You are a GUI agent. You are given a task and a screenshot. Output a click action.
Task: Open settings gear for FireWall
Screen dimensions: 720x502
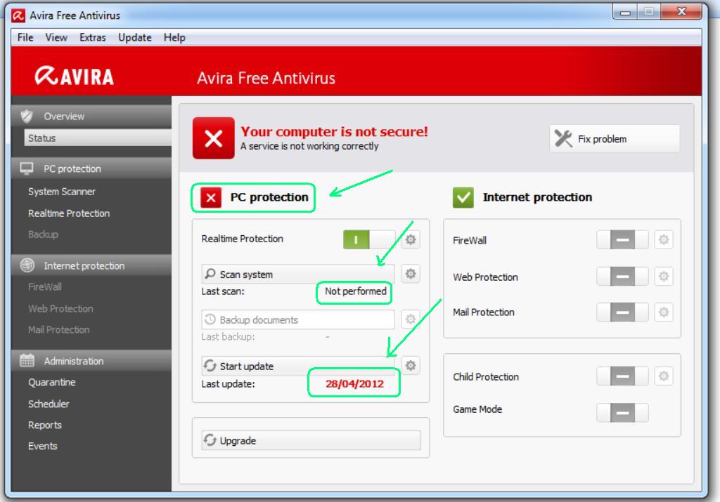click(664, 239)
